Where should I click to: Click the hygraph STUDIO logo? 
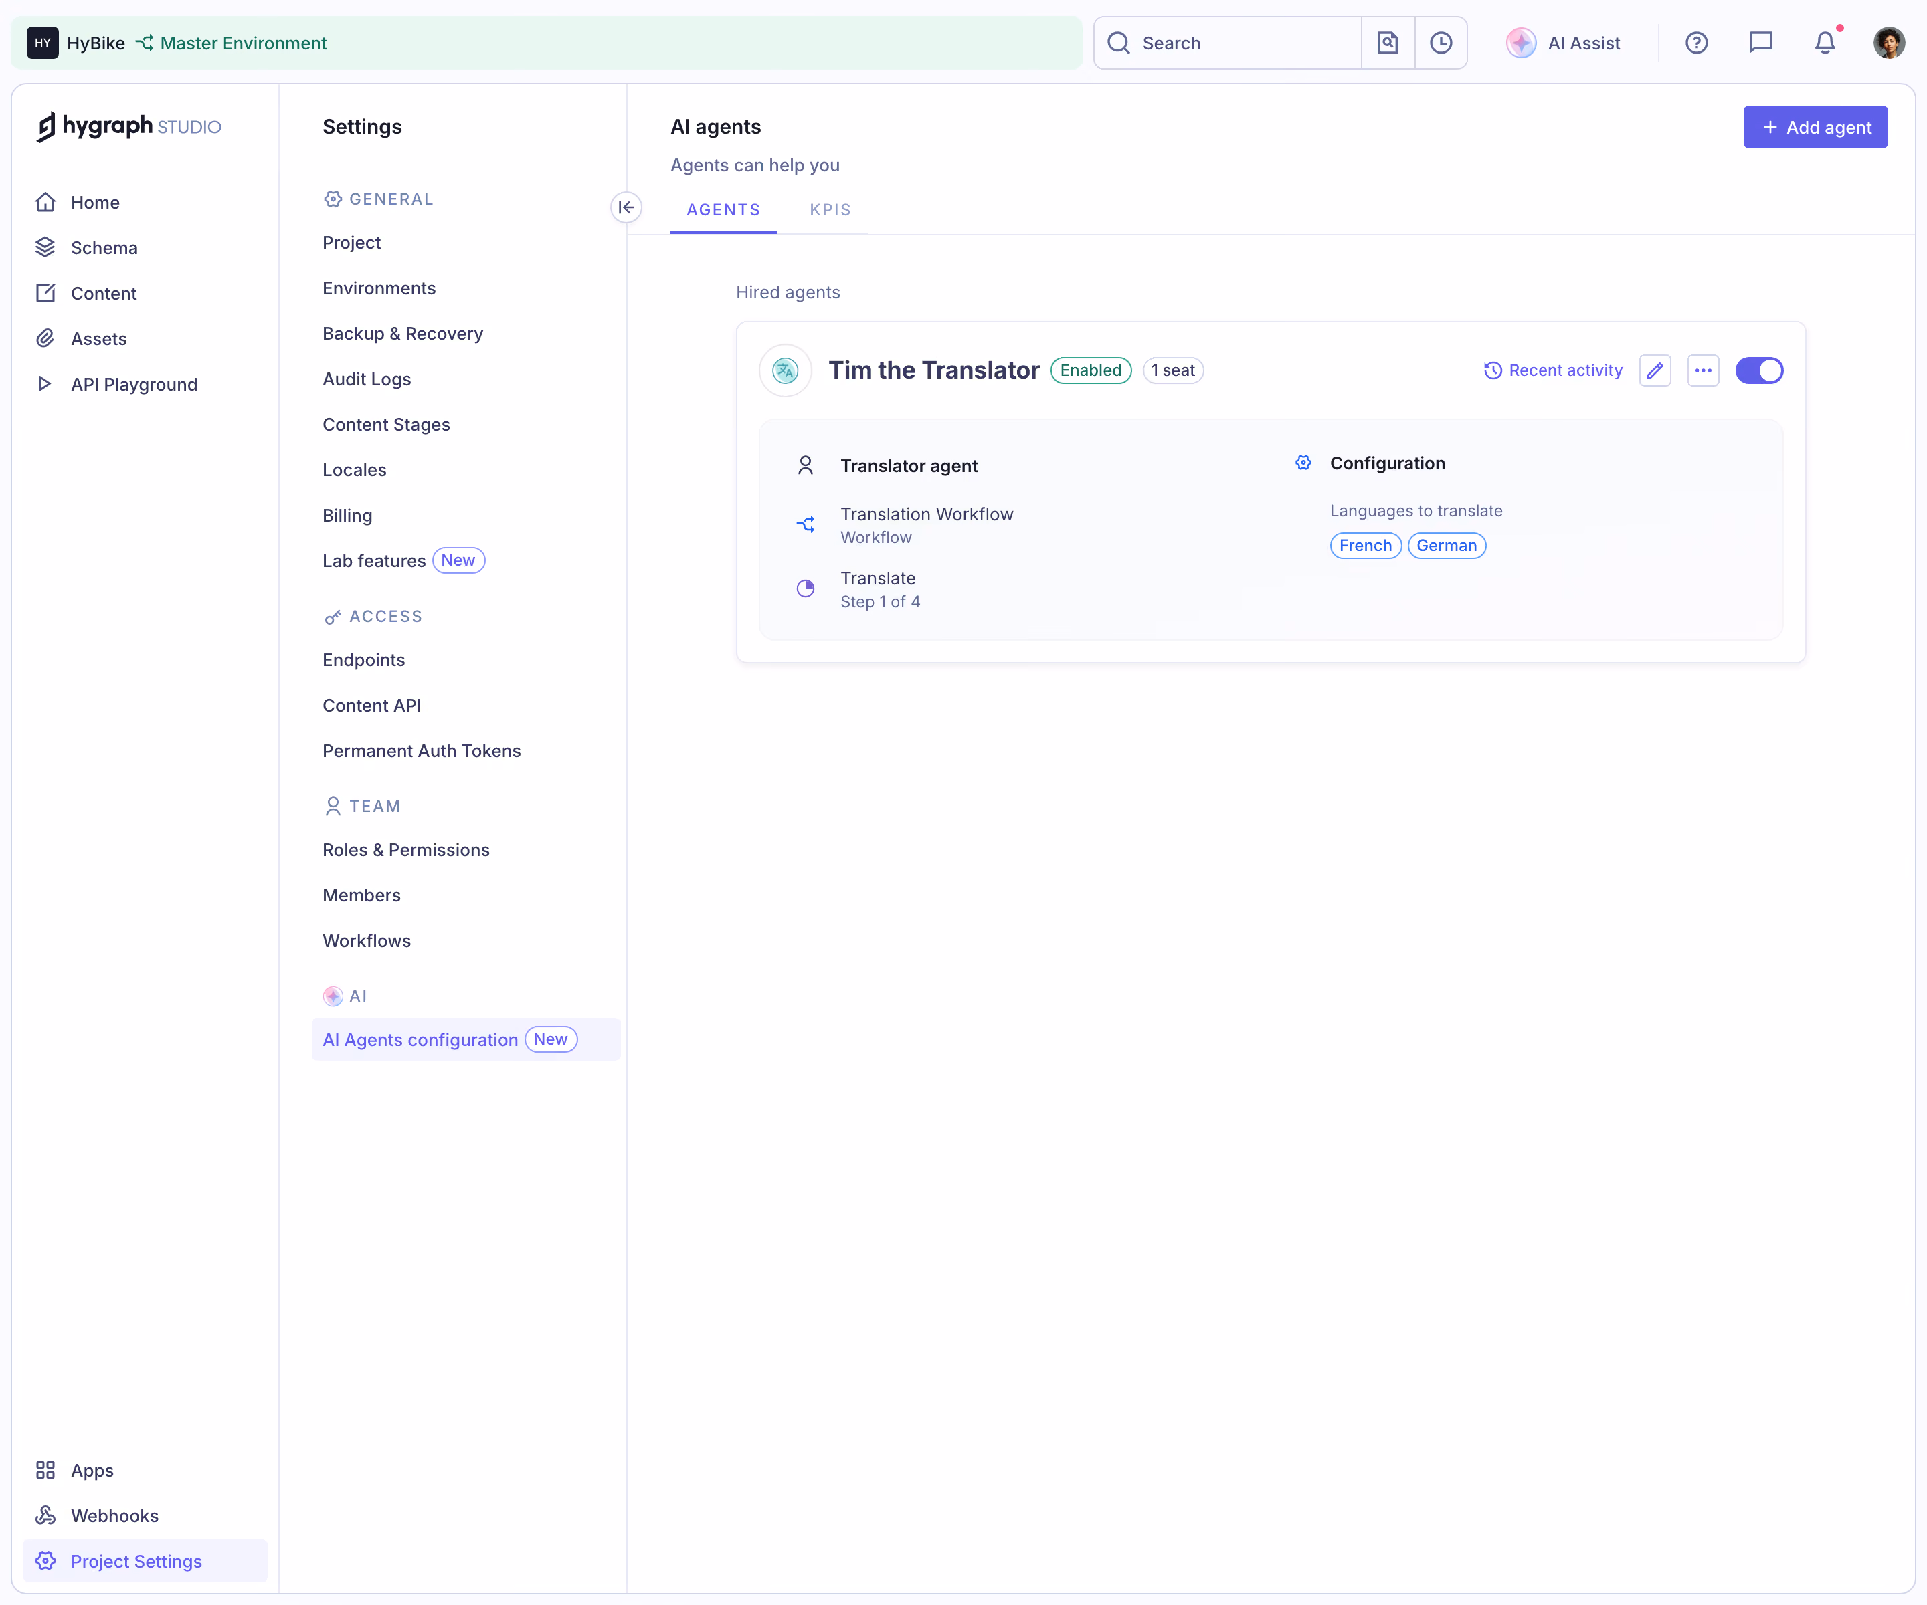click(129, 126)
